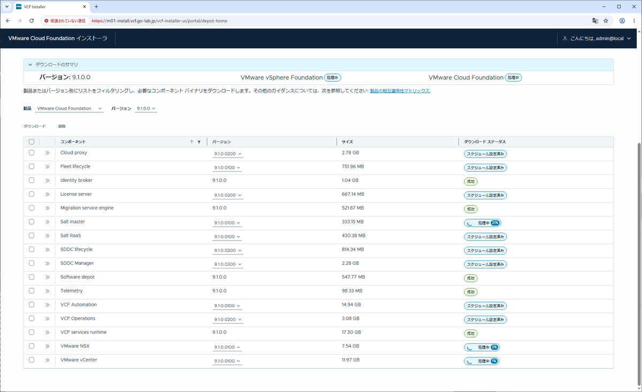Click Salt master 21% progress status

483,222
